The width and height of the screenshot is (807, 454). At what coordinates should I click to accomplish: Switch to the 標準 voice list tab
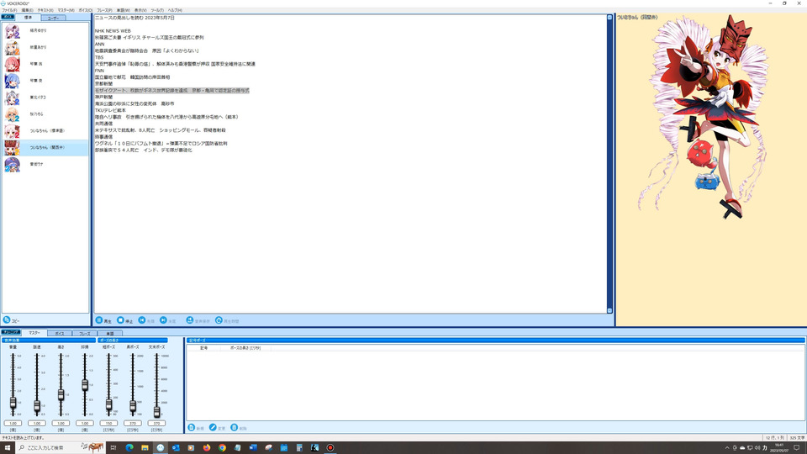(28, 18)
